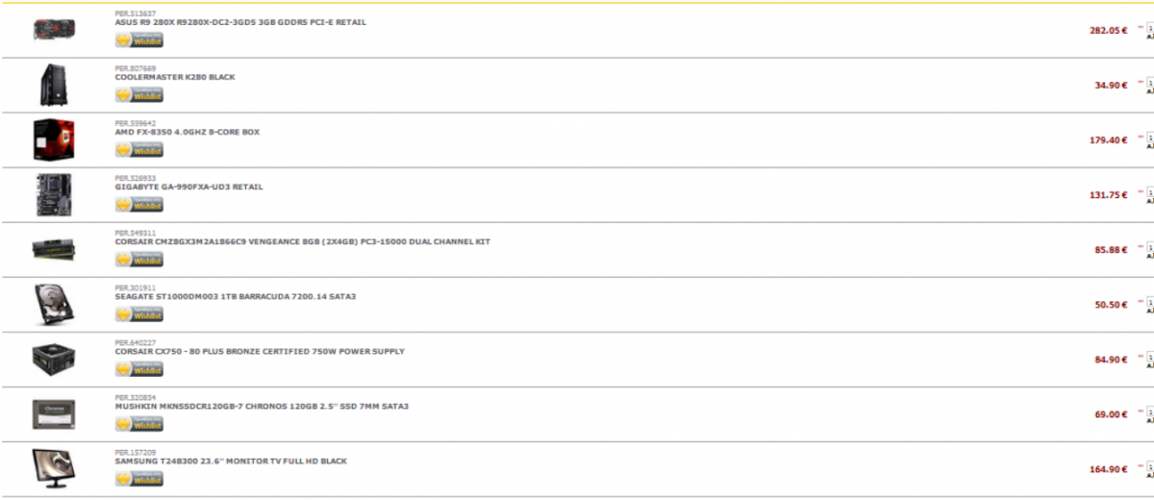
Task: View the Samsung monitor product image
Action: 54,468
